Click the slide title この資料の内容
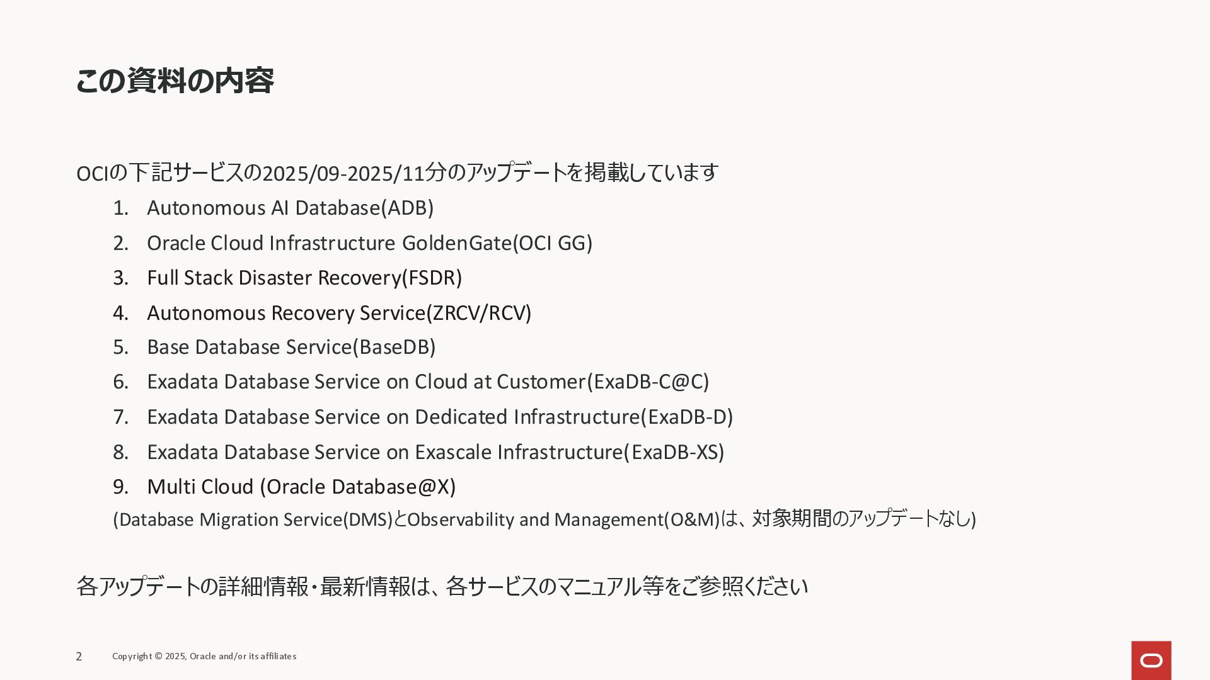The height and width of the screenshot is (680, 1210). click(175, 81)
